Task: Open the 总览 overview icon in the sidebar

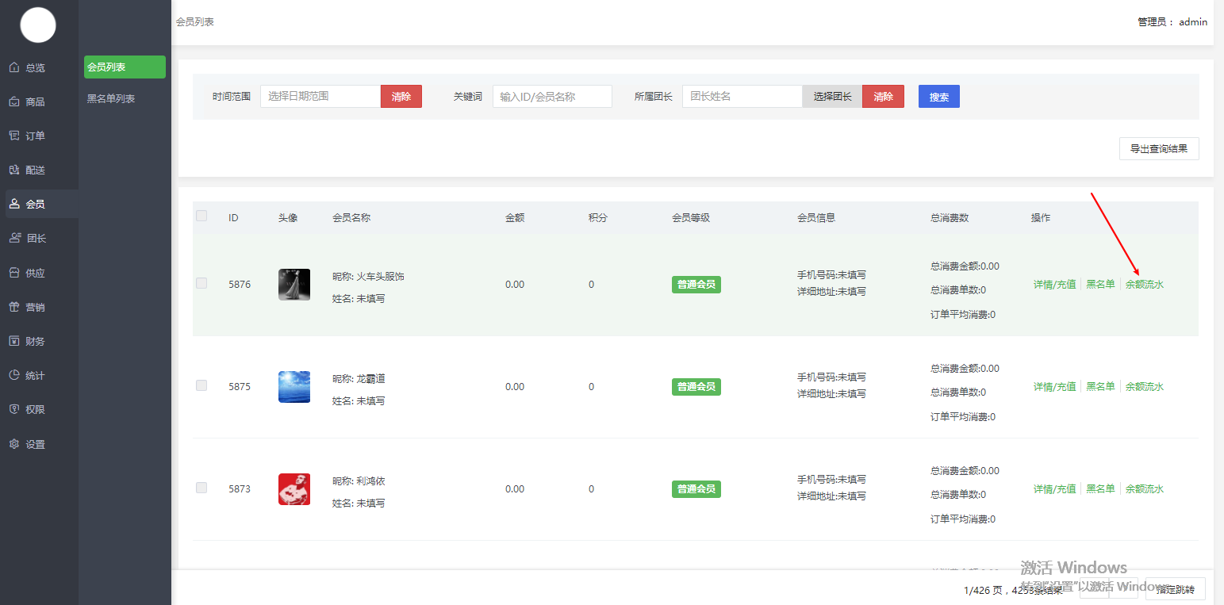Action: pos(14,67)
